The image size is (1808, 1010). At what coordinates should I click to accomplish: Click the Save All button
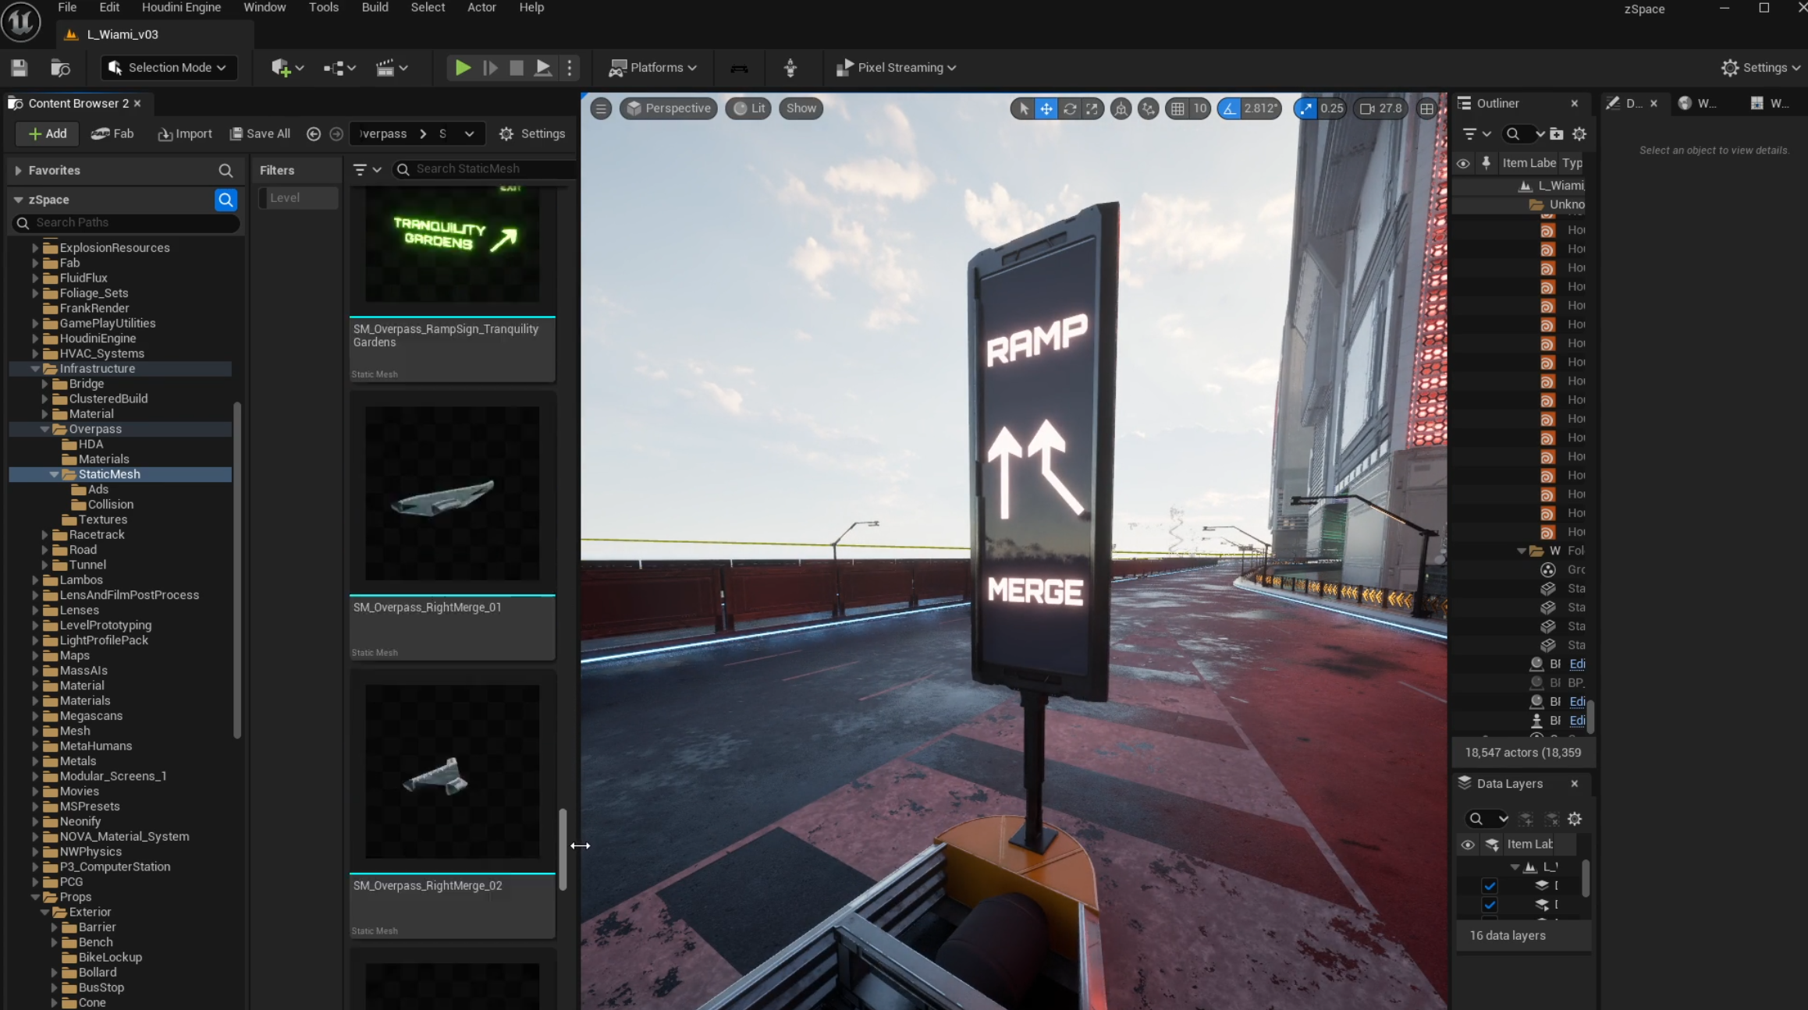pos(260,133)
